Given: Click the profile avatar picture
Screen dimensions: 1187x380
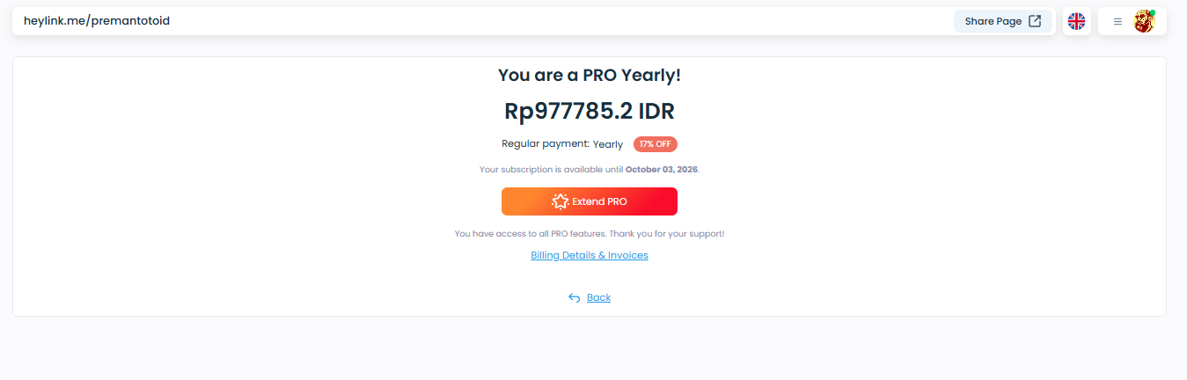Looking at the screenshot, I should pyautogui.click(x=1143, y=22).
